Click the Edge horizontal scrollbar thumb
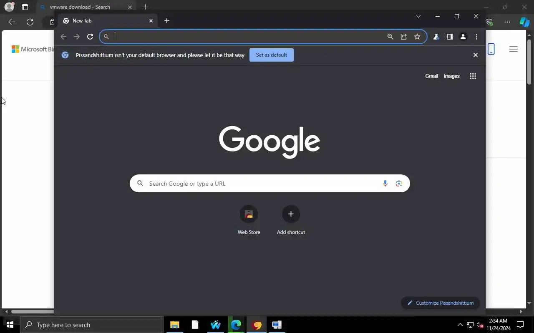 (x=33, y=311)
